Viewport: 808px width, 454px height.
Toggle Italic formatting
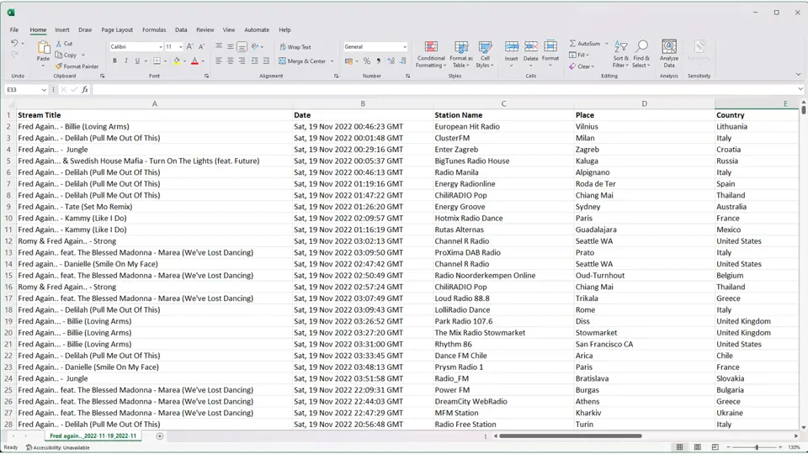point(125,61)
